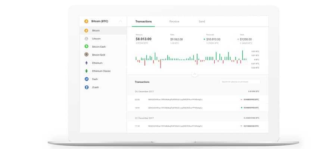This screenshot has height=149, width=336.
Task: Open the Transactions tab
Action: click(x=143, y=21)
